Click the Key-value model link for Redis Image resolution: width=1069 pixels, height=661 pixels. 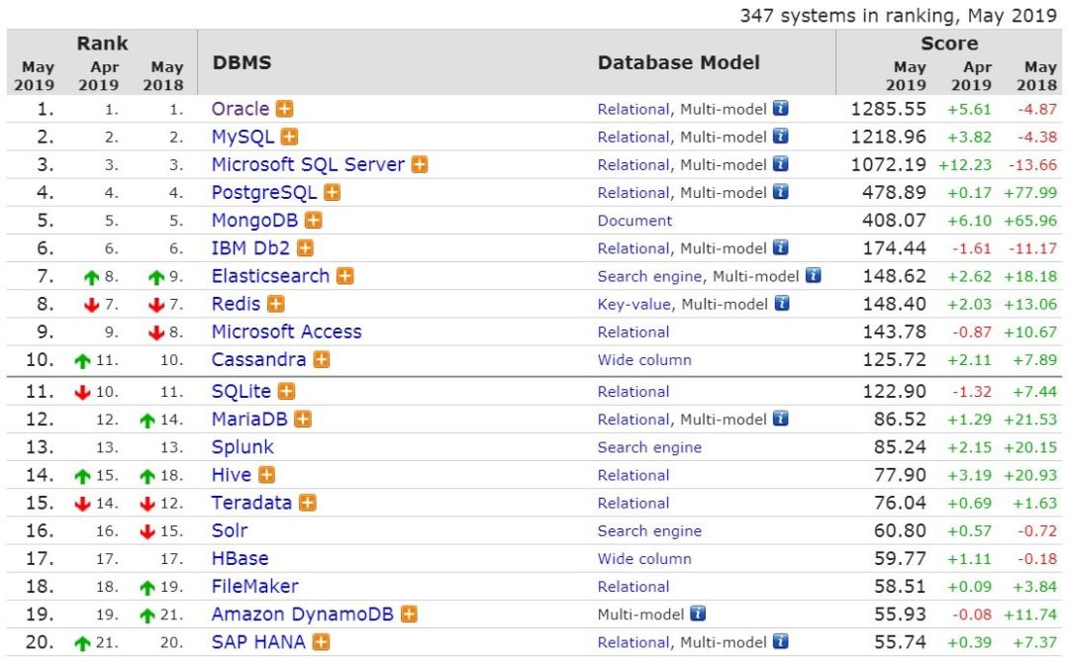coord(633,304)
